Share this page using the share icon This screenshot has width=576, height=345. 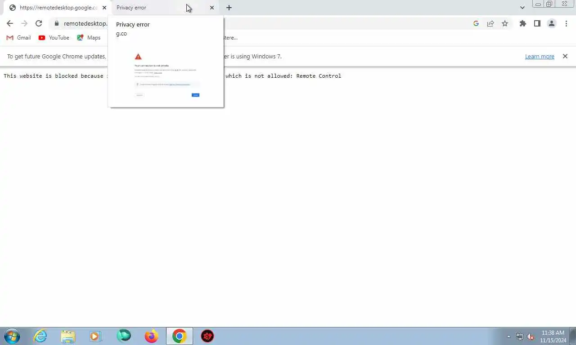pyautogui.click(x=490, y=23)
